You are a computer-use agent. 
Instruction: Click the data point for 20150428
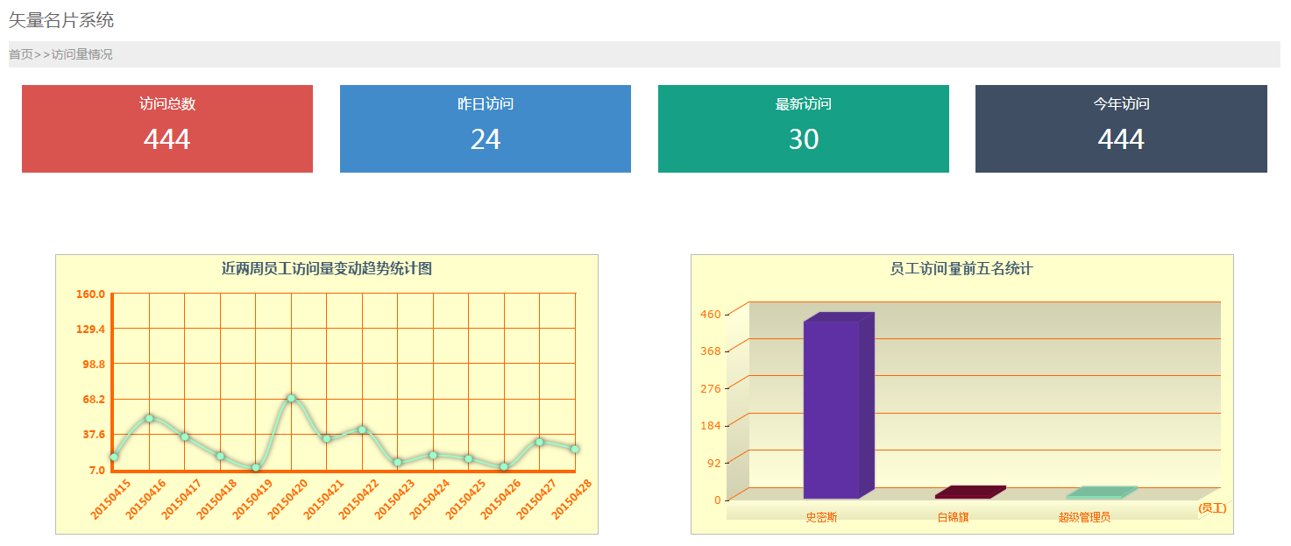click(574, 449)
